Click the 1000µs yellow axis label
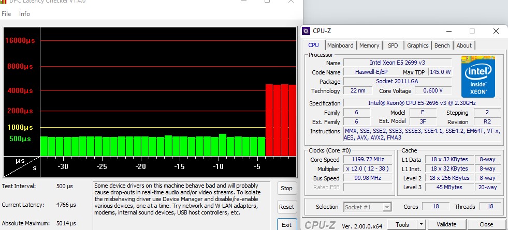Image resolution: width=508 pixels, height=230 pixels. pos(20,128)
